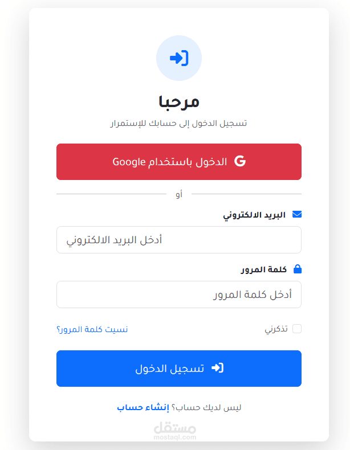Open the نسيت كلمة المرور؟ link
The height and width of the screenshot is (450, 350).
(92, 329)
